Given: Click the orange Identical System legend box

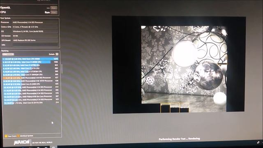Looking at the screenshot, I should tap(18, 136).
